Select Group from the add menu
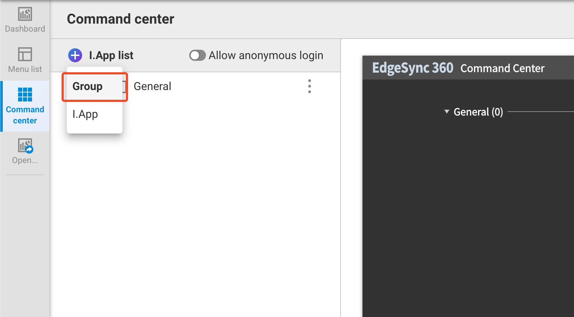 (87, 86)
